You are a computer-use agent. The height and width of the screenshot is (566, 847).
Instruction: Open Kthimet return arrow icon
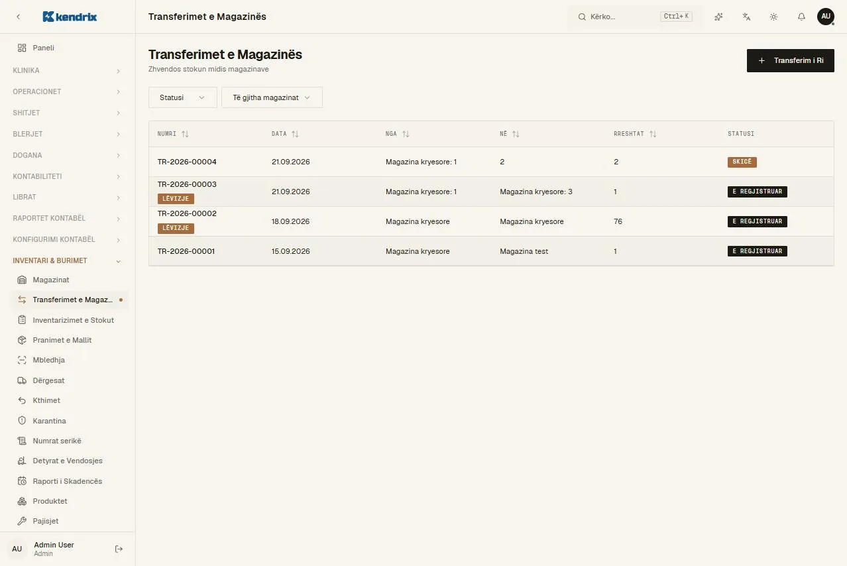click(22, 400)
